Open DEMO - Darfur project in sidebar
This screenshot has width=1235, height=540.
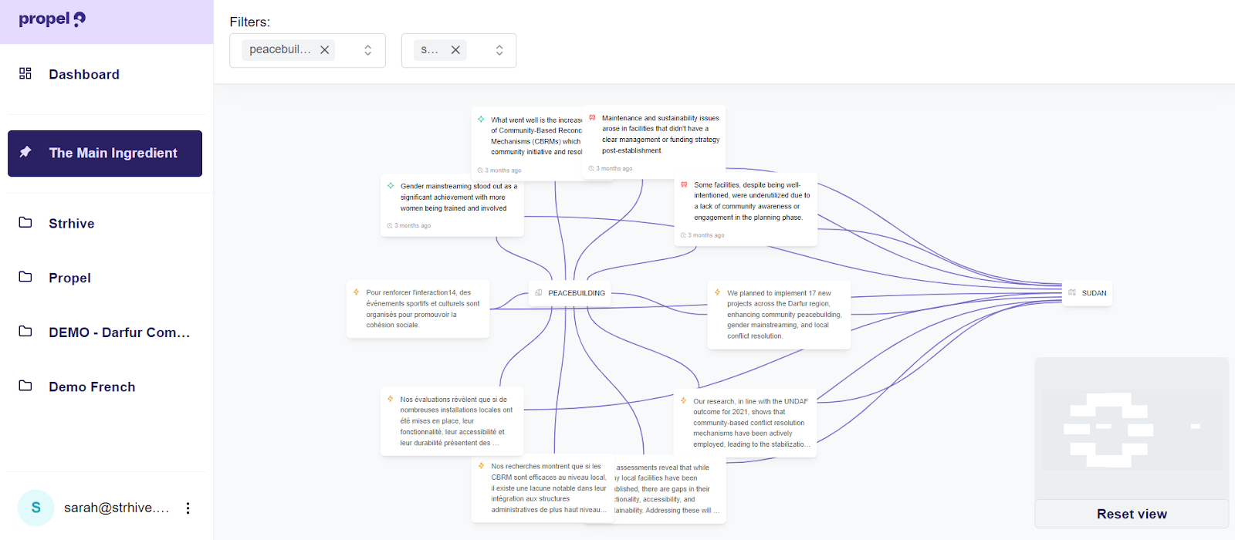click(119, 332)
